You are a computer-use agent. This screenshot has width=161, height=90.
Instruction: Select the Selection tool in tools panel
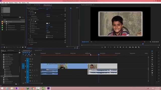tap(152, 51)
